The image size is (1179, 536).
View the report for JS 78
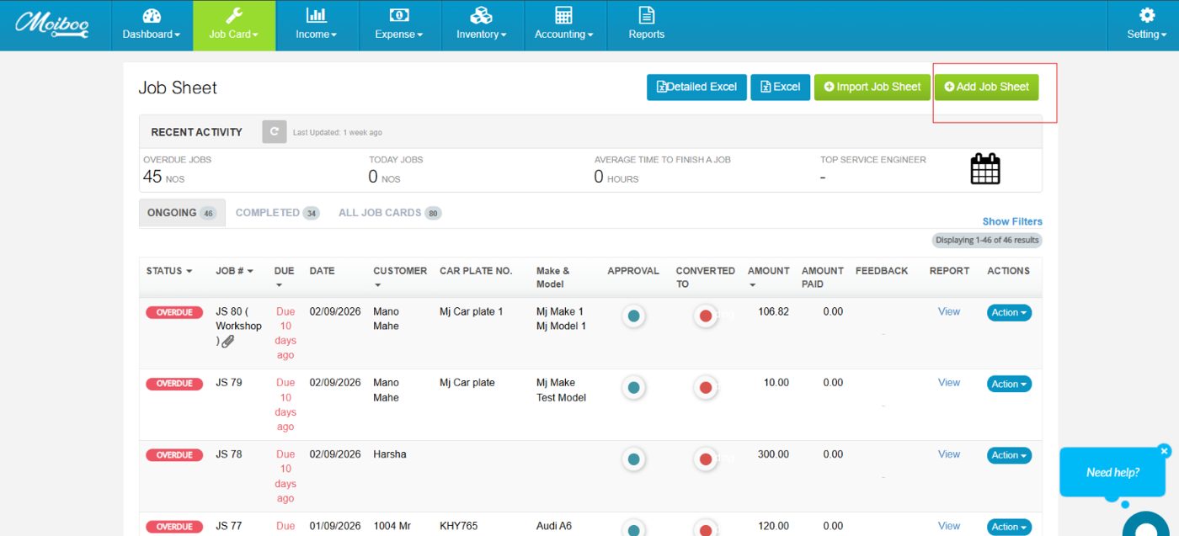[949, 454]
